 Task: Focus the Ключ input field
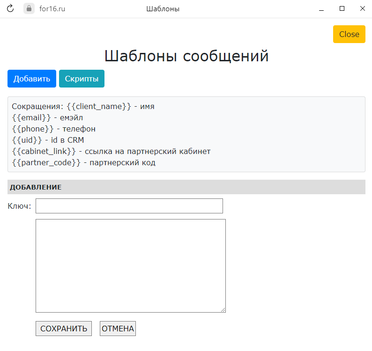tap(129, 206)
